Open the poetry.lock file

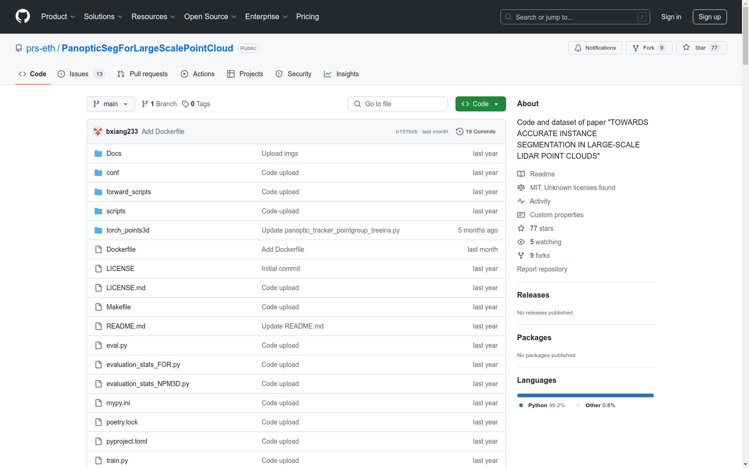click(122, 422)
